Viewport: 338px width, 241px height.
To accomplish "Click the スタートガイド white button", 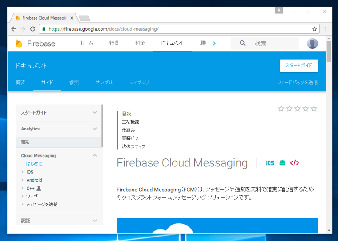I will pos(298,66).
